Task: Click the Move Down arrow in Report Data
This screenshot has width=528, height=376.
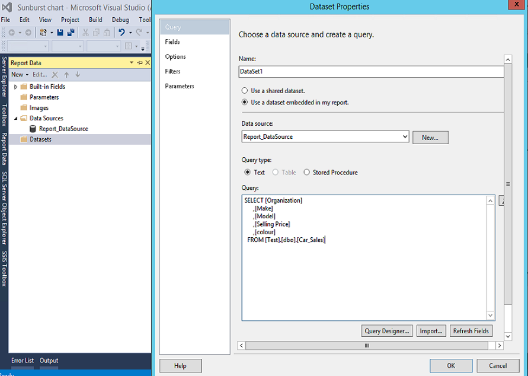Action: click(x=78, y=75)
